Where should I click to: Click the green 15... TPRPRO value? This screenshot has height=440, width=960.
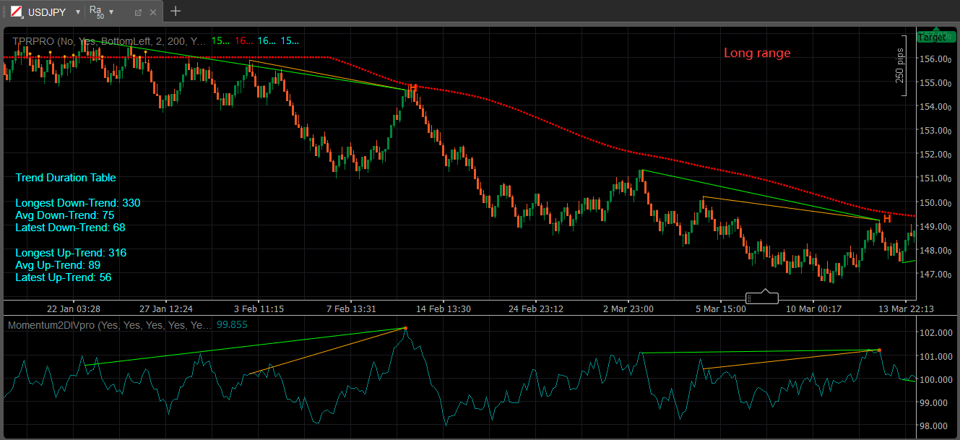point(221,41)
